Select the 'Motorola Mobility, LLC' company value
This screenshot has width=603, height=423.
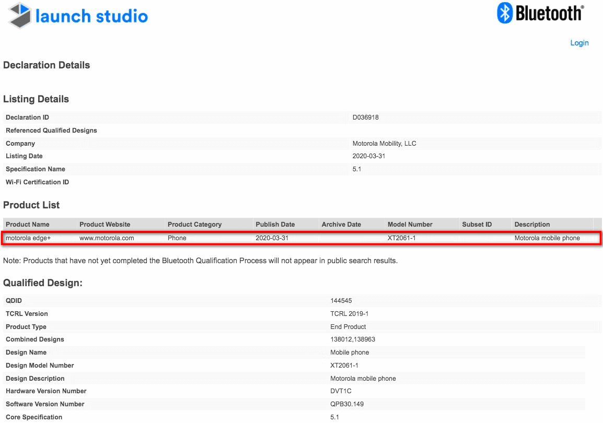coord(384,144)
